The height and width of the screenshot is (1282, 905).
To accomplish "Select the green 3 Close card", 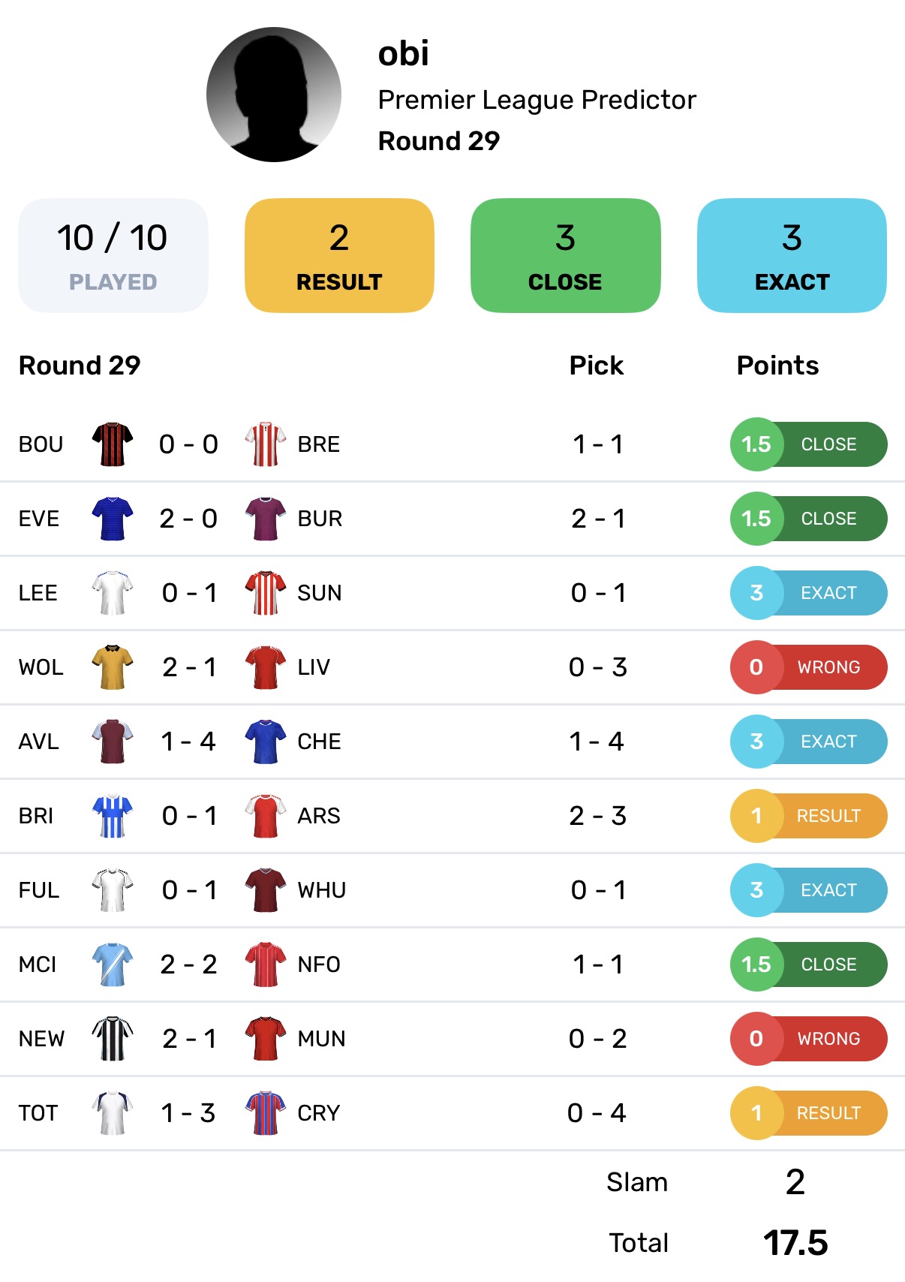I will (565, 255).
